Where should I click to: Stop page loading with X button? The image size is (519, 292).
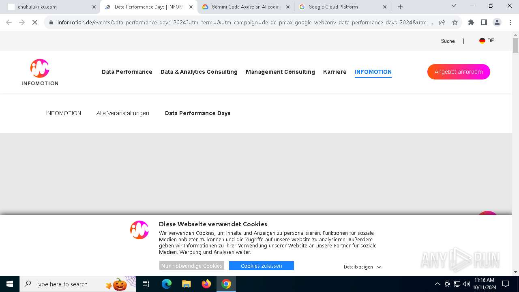point(35,22)
